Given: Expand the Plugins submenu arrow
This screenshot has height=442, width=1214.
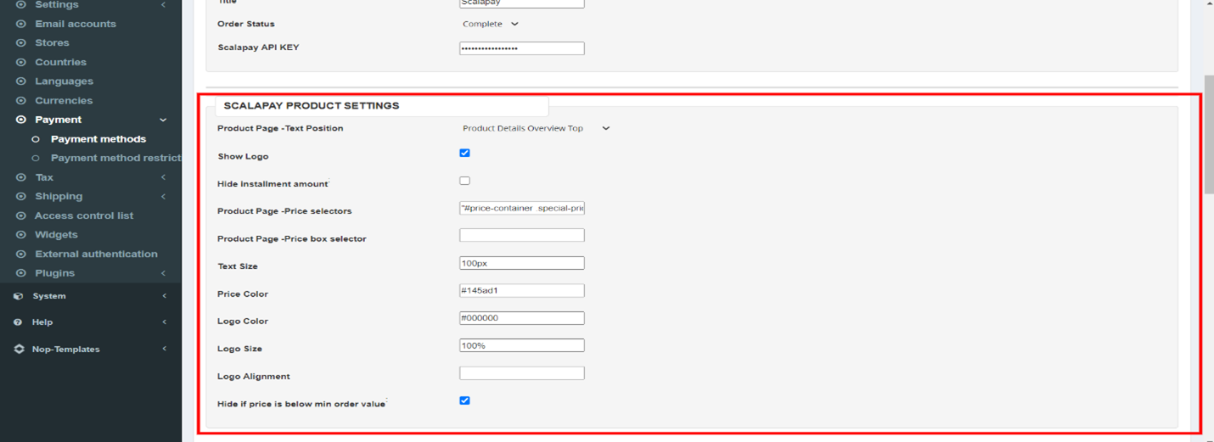Looking at the screenshot, I should point(164,273).
